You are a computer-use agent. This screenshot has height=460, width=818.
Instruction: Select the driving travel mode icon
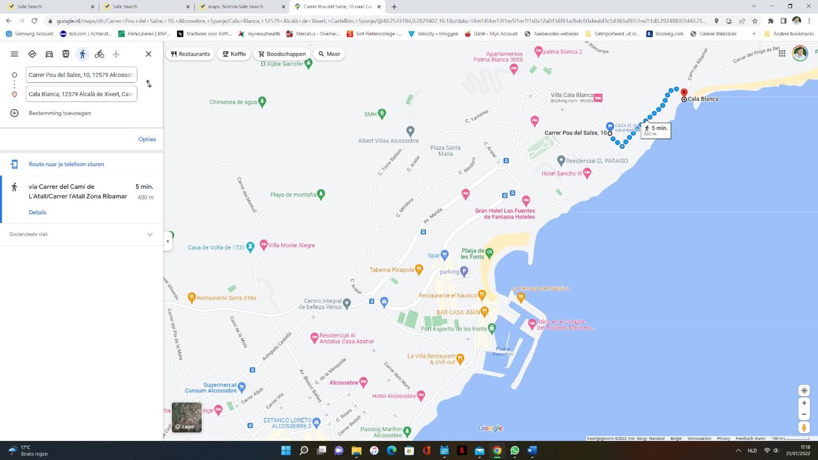[49, 54]
